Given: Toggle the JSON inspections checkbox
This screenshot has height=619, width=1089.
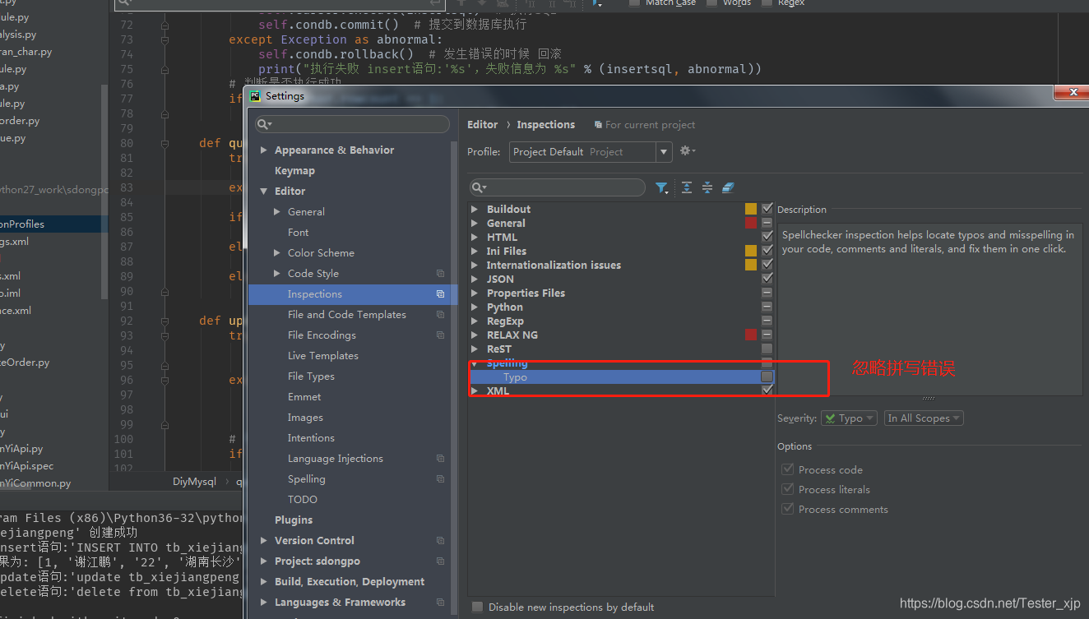Looking at the screenshot, I should (767, 279).
